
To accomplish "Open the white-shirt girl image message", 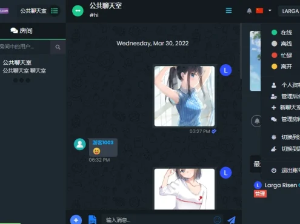I will pos(184,189).
